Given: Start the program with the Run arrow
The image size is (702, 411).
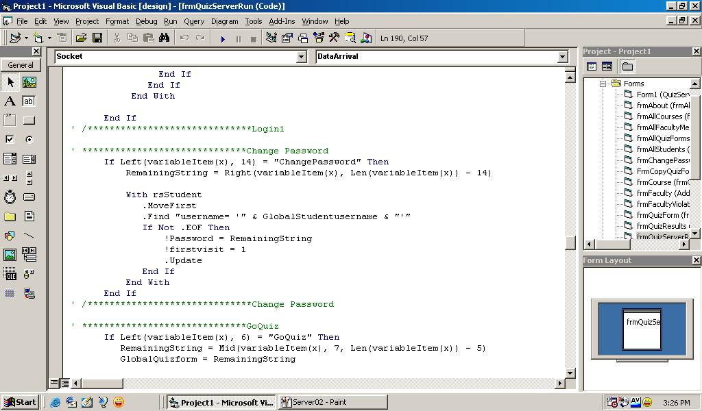Looking at the screenshot, I should click(x=223, y=39).
